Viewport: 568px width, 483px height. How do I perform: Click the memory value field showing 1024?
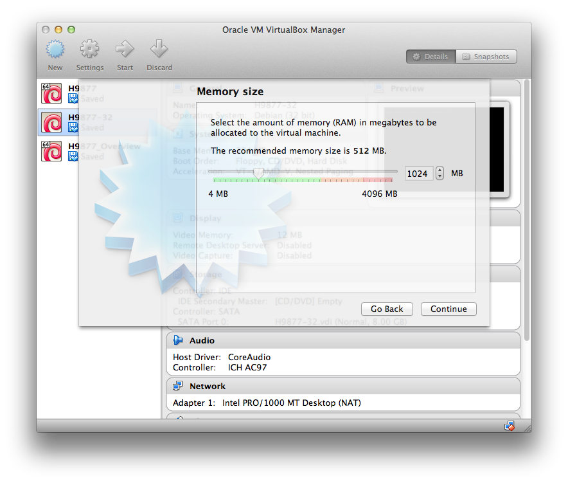(x=418, y=174)
